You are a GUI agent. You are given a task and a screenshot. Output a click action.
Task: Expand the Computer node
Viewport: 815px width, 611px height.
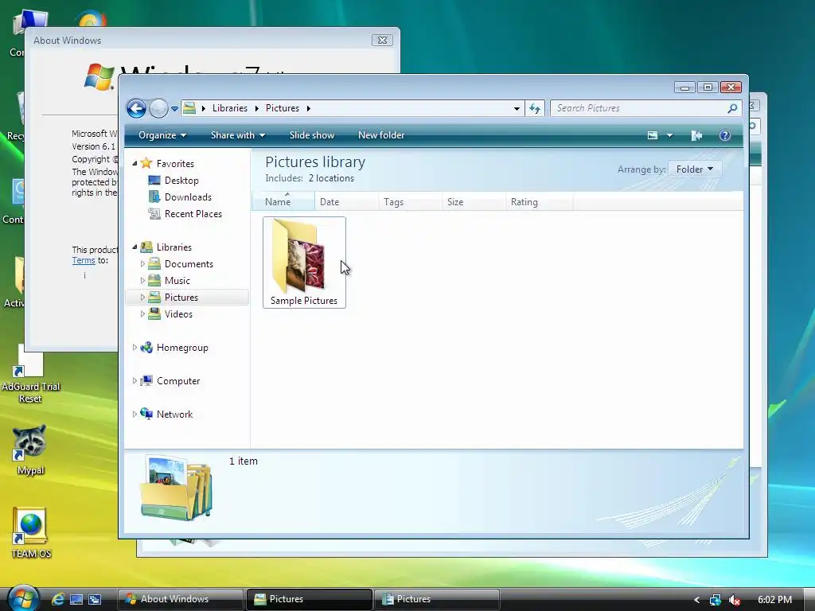(x=135, y=381)
